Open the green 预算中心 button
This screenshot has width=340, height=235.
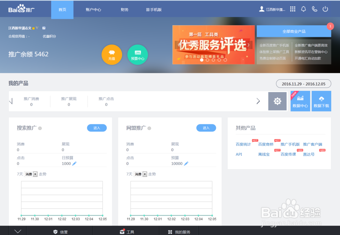click(137, 55)
